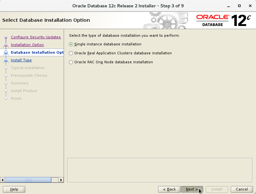The image size is (256, 194).
Task: Click the Database Installation Option step icon
Action: pos(5,52)
